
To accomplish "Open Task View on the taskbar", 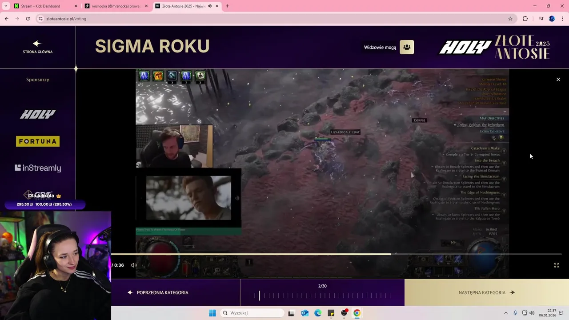I will 291,313.
